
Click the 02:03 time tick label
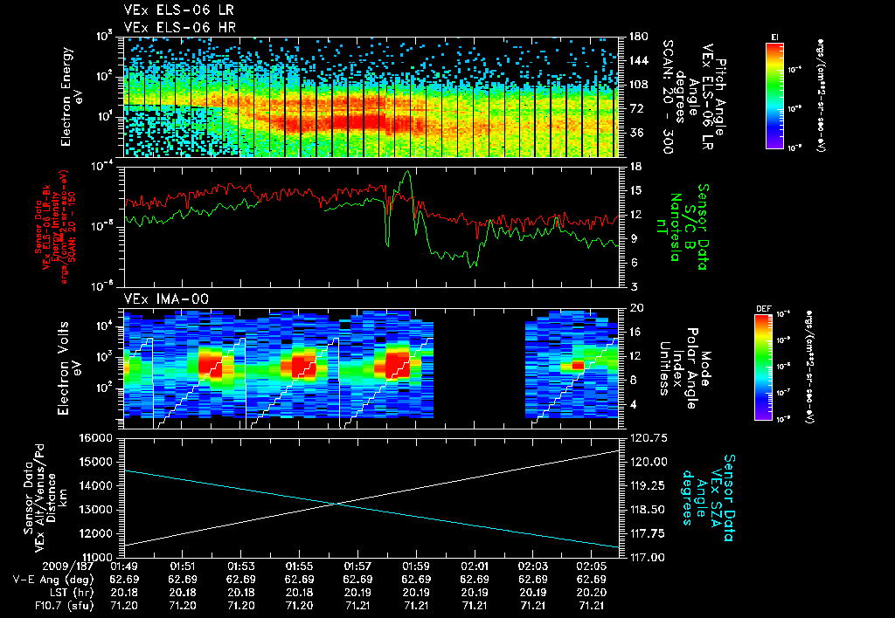tap(532, 566)
